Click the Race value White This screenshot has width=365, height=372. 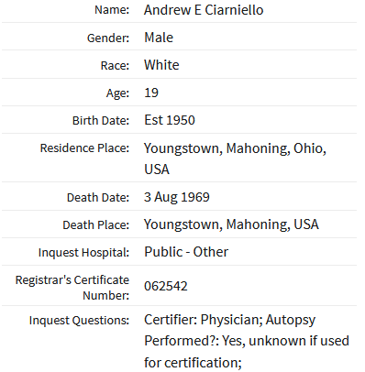(x=161, y=65)
